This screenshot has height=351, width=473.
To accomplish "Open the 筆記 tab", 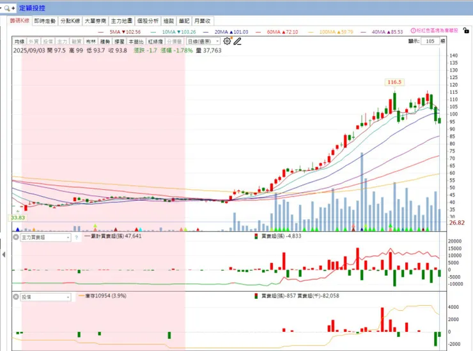I will [x=184, y=21].
